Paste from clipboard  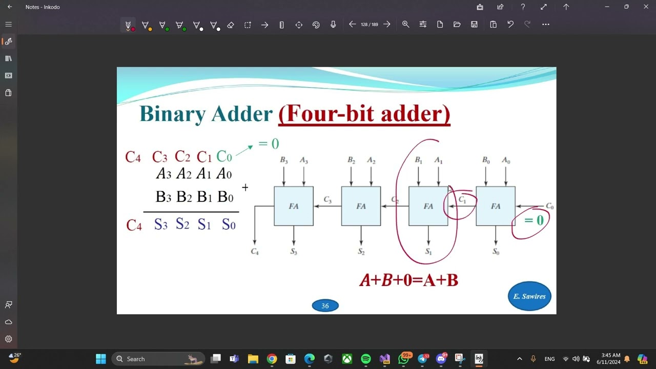pyautogui.click(x=493, y=24)
